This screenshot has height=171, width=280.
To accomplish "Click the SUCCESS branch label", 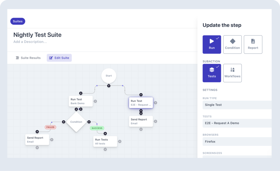I will point(97,128).
